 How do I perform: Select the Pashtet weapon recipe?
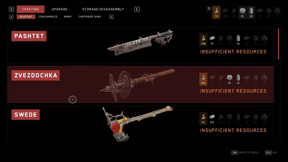[x=141, y=45]
